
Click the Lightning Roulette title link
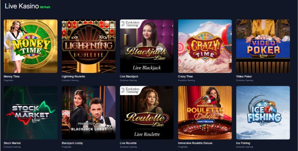click(x=74, y=76)
